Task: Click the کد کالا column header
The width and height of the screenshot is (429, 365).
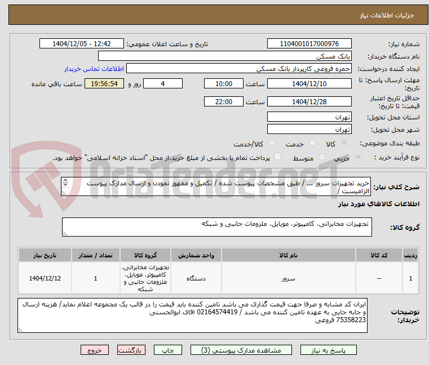Action: coord(379,255)
